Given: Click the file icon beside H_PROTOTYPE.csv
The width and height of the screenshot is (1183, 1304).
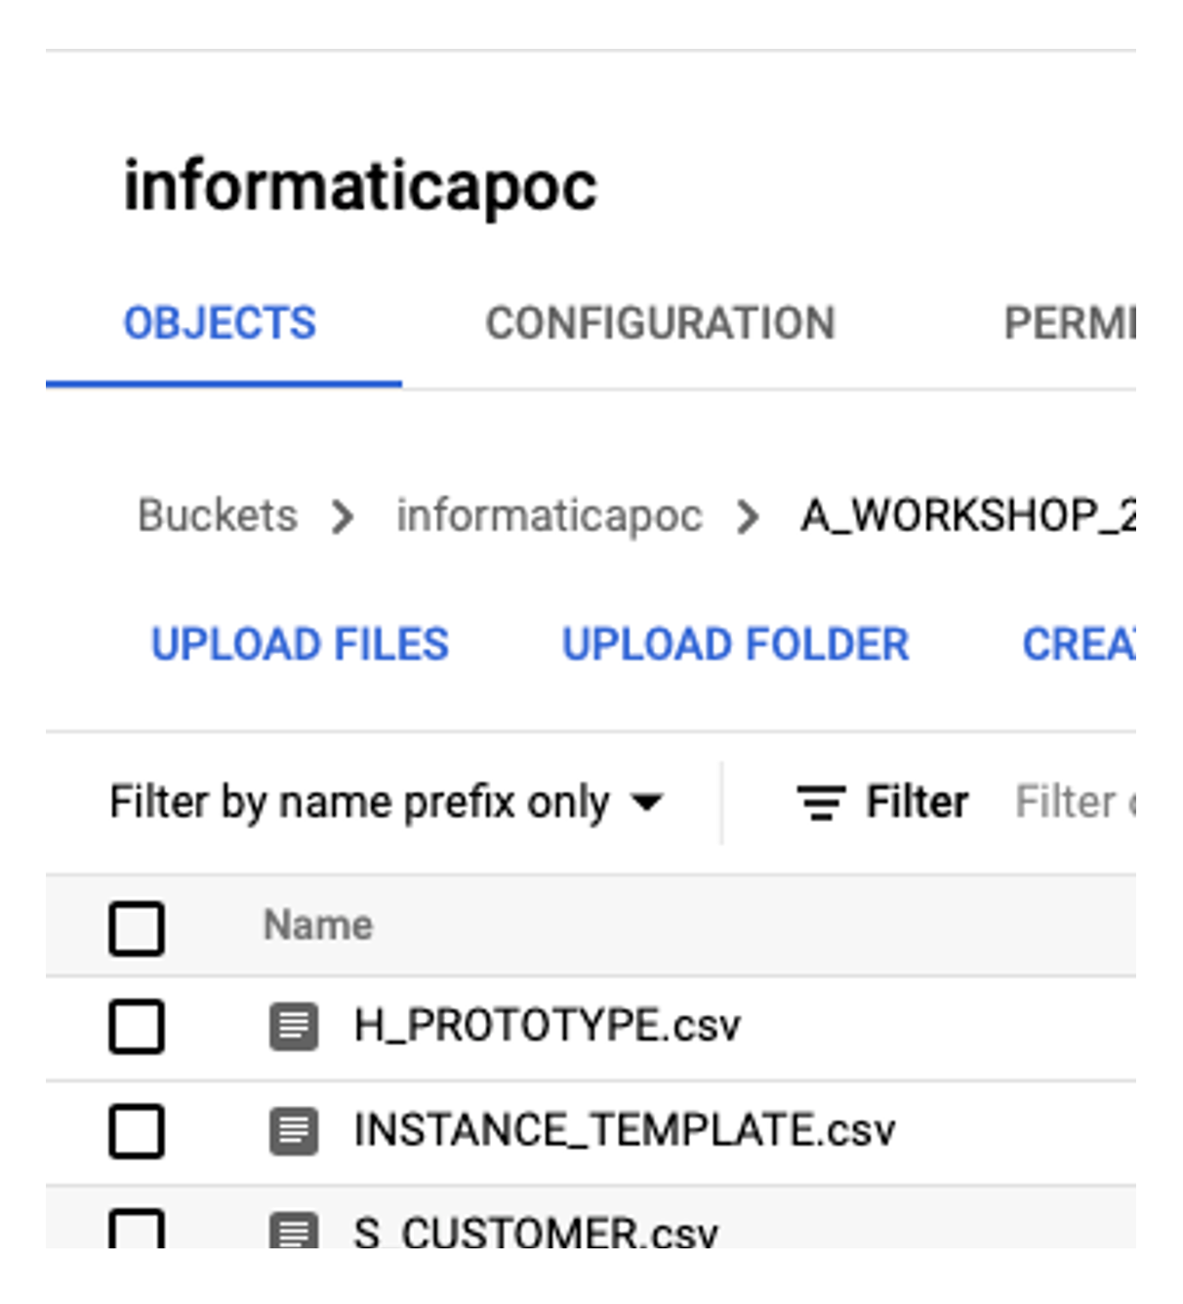Looking at the screenshot, I should 293,1027.
